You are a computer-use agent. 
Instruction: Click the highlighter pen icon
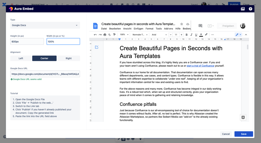(x=206, y=35)
